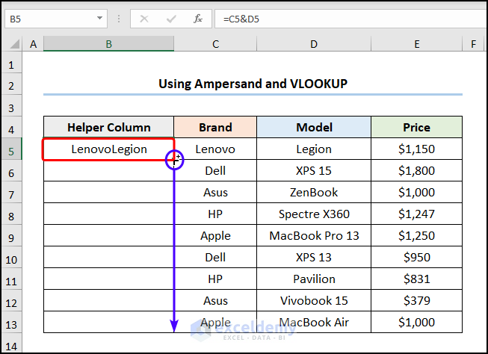This screenshot has height=354, width=488.
Task: Select the '$1,150' price cell
Action: tap(417, 149)
